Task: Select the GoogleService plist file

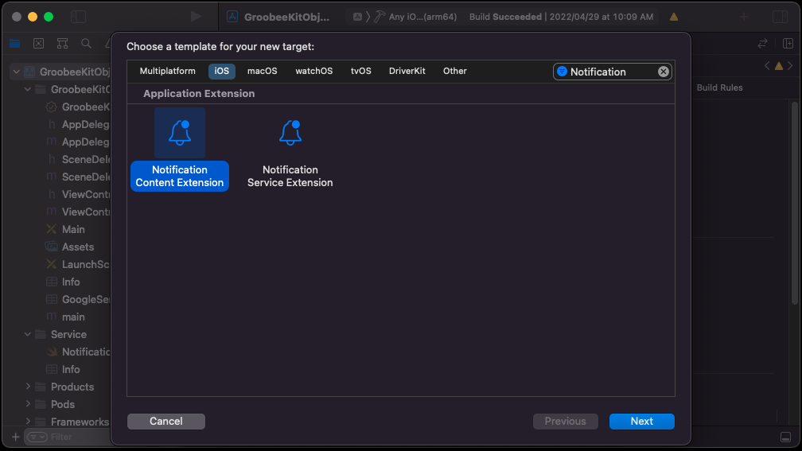Action: [78, 299]
